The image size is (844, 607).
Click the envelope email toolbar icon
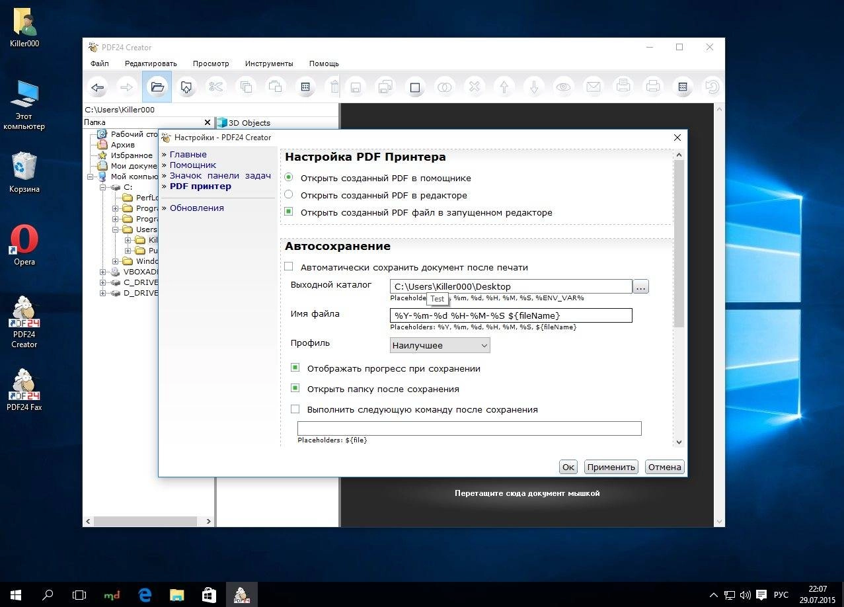coord(594,87)
